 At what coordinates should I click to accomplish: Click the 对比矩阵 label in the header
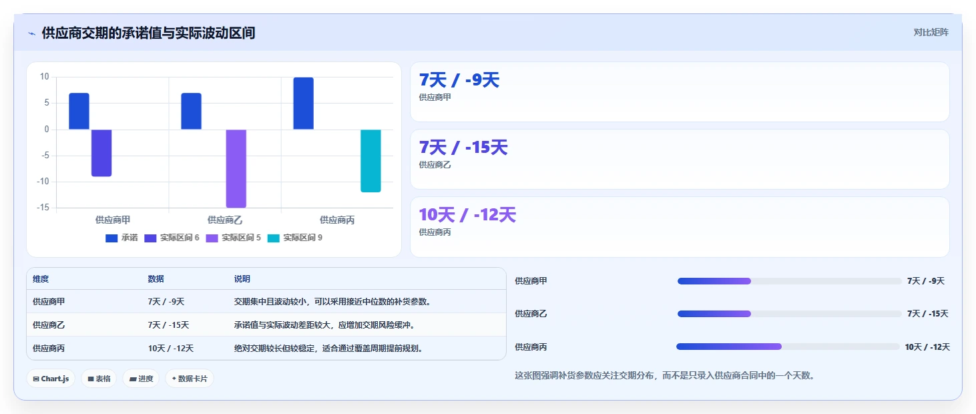click(931, 32)
